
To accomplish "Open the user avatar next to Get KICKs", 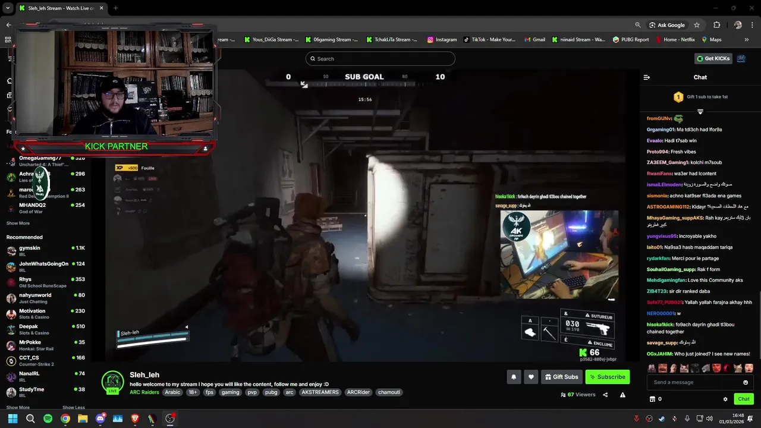I will click(x=741, y=58).
